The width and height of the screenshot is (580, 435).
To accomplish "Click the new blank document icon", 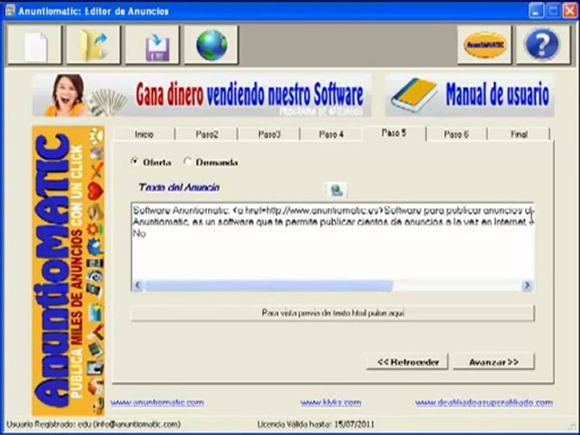I will click(34, 45).
